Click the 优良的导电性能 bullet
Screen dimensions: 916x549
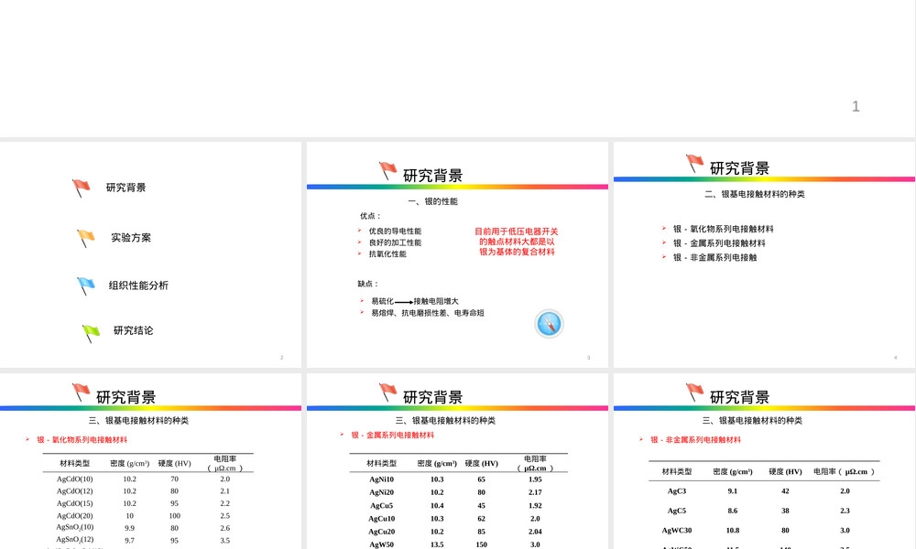[395, 231]
